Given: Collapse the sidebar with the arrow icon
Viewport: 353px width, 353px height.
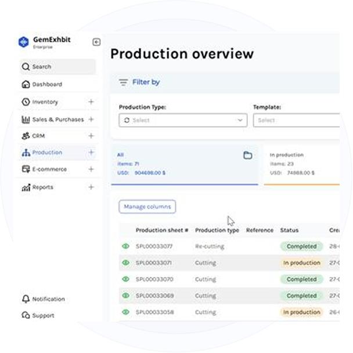Looking at the screenshot, I should tap(96, 42).
